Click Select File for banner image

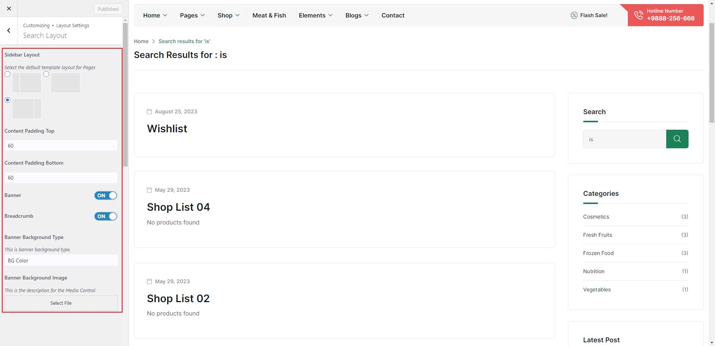pyautogui.click(x=61, y=303)
